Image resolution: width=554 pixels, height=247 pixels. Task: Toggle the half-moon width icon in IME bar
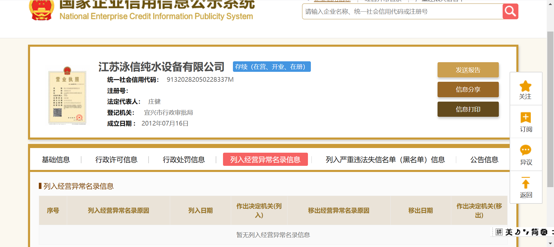tap(518, 232)
